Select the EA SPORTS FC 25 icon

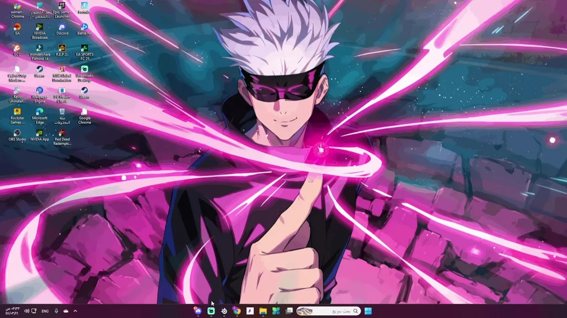pos(84,53)
